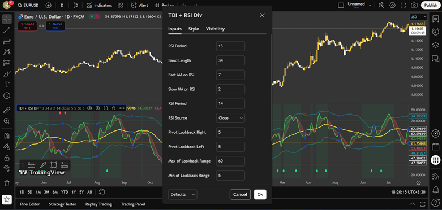This screenshot has height=210, width=442.
Task: Open the Defaults dropdown
Action: coord(183,194)
